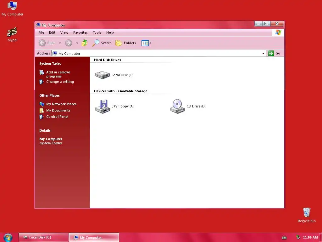Open the Local Disk (C:) drive icon
This screenshot has width=322, height=242.
click(103, 75)
